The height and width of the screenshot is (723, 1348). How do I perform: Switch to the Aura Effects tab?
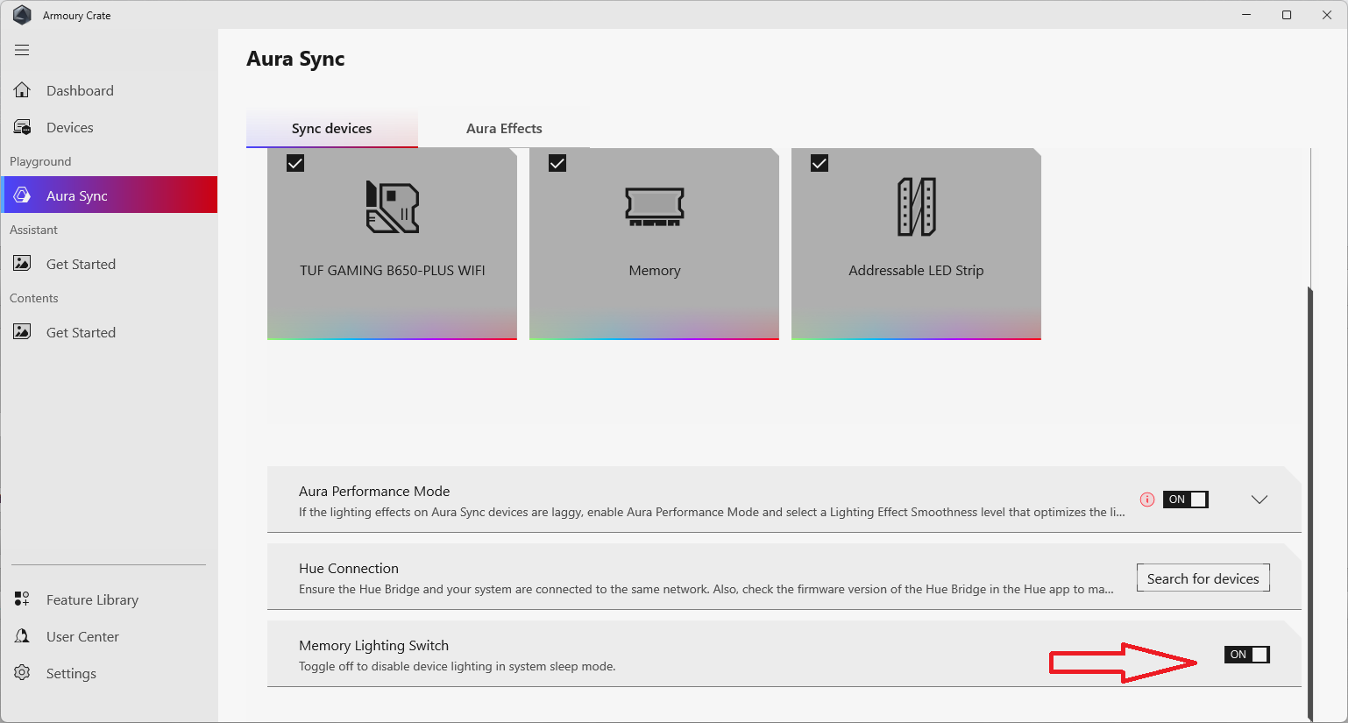504,129
